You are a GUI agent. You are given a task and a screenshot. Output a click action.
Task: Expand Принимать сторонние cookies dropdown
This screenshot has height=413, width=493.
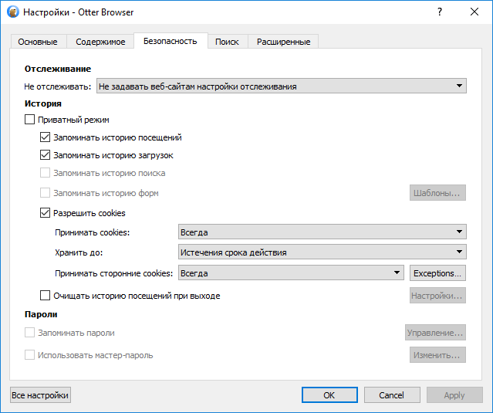(x=291, y=273)
